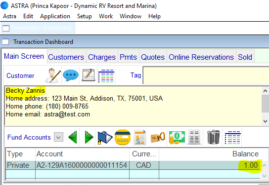Open the Help menu
This screenshot has width=269, height=185.
[154, 16]
